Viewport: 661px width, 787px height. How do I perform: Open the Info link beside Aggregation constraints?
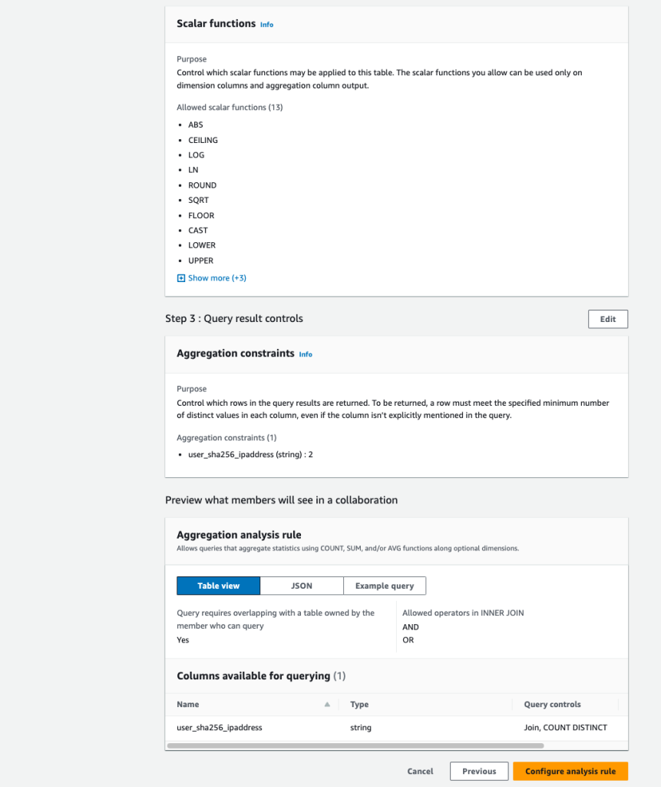305,354
